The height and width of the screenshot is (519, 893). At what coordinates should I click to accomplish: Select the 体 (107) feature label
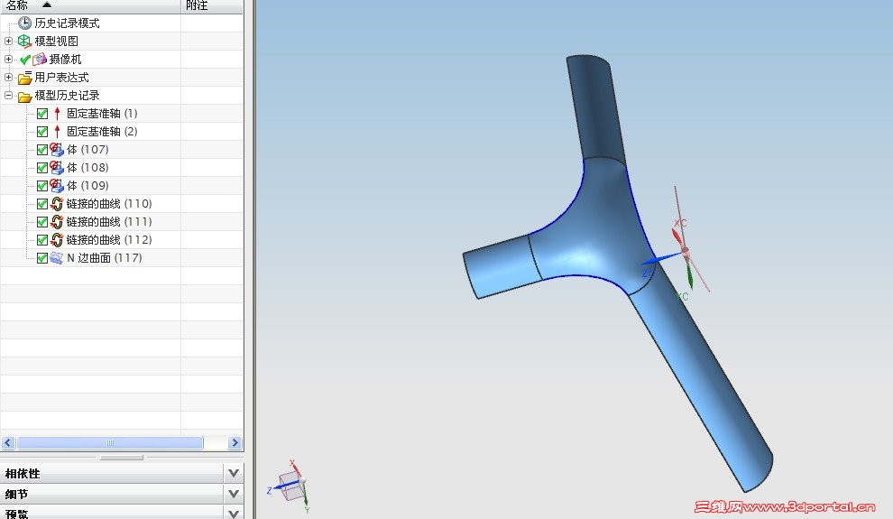tap(87, 150)
